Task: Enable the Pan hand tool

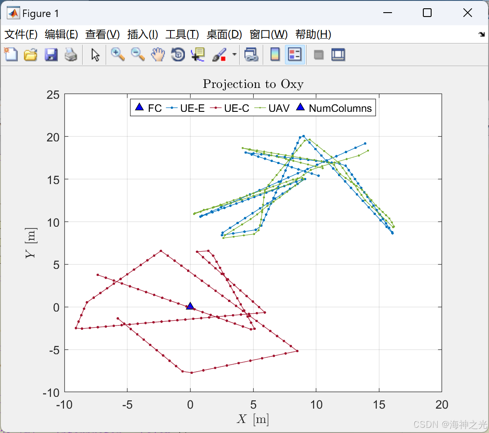Action: [x=158, y=54]
